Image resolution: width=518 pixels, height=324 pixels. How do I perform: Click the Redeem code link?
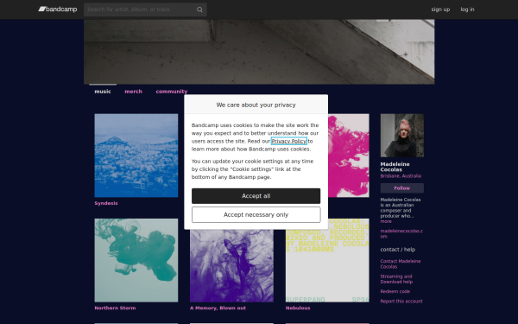pos(395,292)
